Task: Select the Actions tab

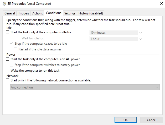Action: [38, 13]
